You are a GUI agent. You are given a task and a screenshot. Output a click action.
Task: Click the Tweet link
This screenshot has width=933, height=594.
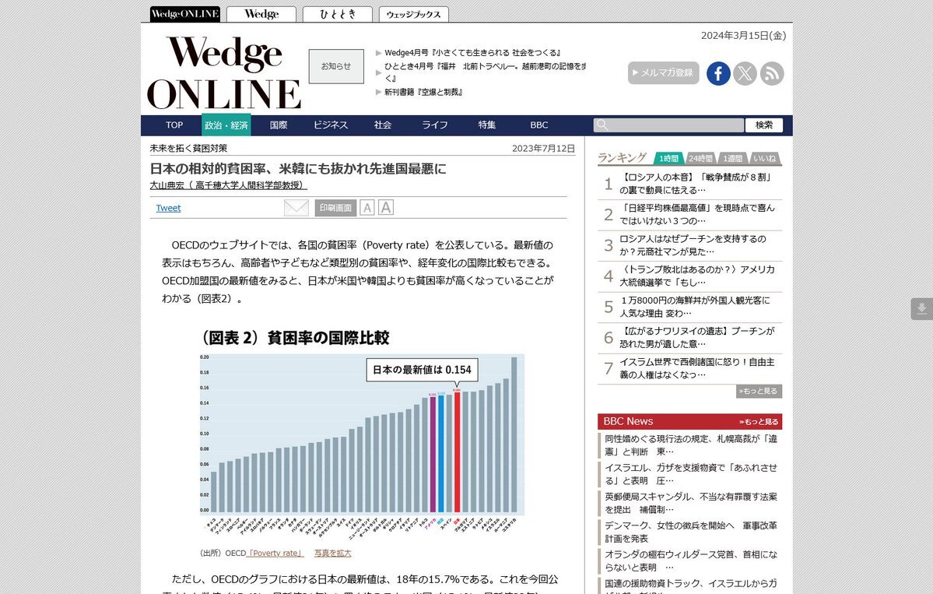click(x=168, y=208)
